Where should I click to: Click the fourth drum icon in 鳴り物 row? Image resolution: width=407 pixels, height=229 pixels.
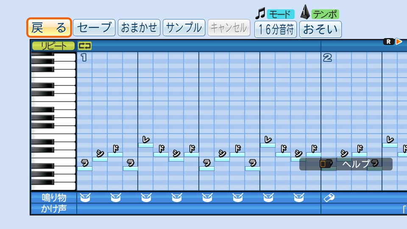click(x=177, y=198)
